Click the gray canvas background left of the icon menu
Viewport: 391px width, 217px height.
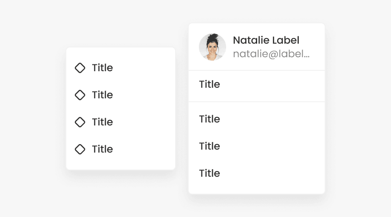pyautogui.click(x=32, y=108)
